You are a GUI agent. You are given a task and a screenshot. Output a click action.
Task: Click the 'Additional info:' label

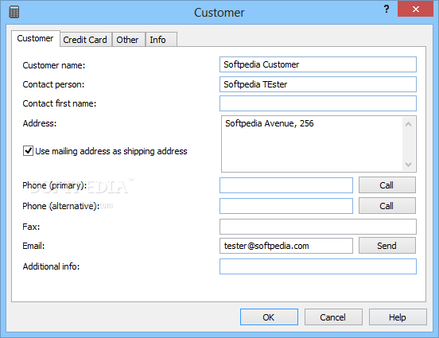click(51, 266)
